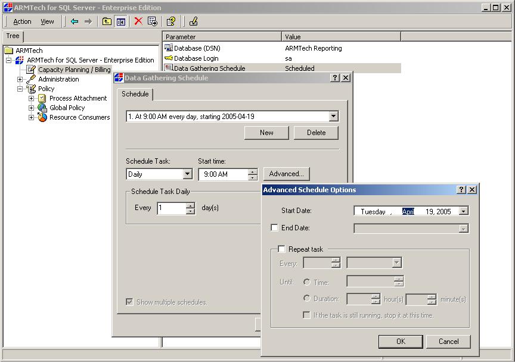The image size is (515, 363).
Task: Select the Until Time radio button
Action: (x=307, y=282)
